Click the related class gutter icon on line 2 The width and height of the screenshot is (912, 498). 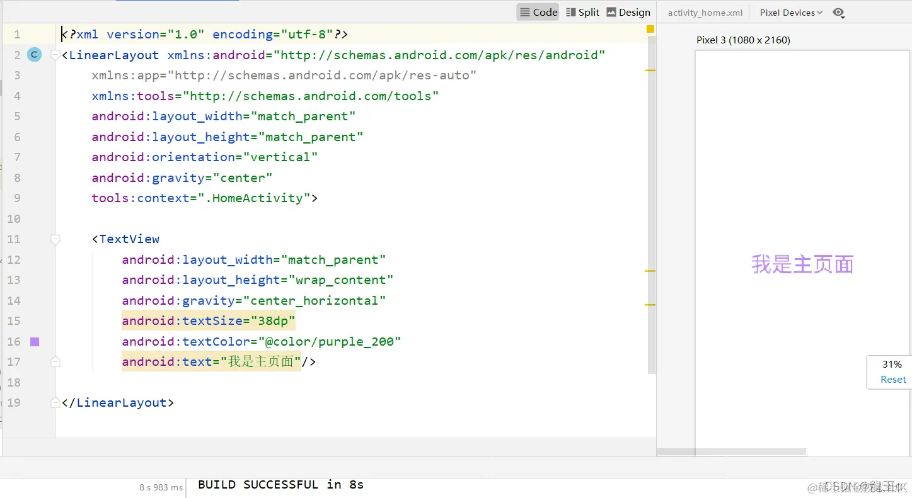click(x=34, y=55)
